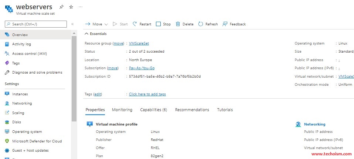
Task: Click the Public IP address dash link
Action: pyautogui.click(x=339, y=60)
